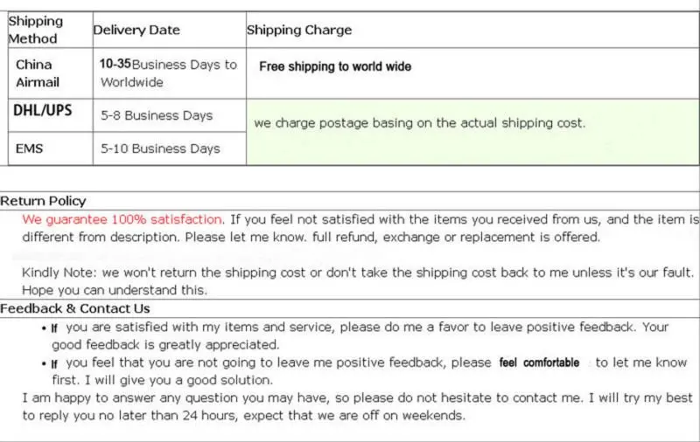This screenshot has width=700, height=442.
Task: Click the 5-10 Business Days cell
Action: click(169, 148)
